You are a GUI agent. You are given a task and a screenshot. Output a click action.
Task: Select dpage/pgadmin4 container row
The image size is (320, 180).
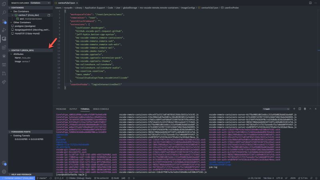pos(30,30)
